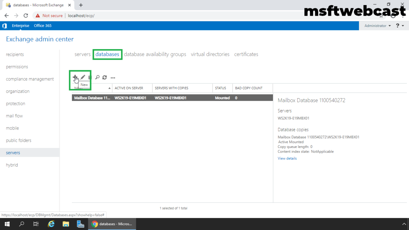Image resolution: width=409 pixels, height=230 pixels.
Task: Open the Office 365 menu item
Action: coord(43,26)
